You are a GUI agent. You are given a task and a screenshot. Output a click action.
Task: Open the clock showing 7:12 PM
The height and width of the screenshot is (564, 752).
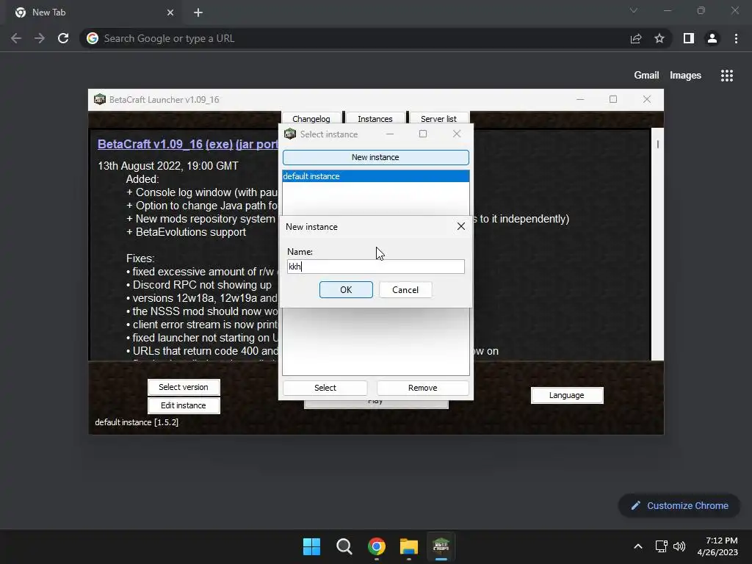click(x=717, y=546)
